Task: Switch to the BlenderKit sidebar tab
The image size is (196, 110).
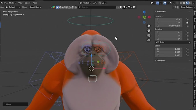Action: point(195,72)
